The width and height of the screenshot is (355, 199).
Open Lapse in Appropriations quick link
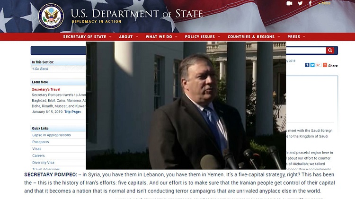[52, 135]
